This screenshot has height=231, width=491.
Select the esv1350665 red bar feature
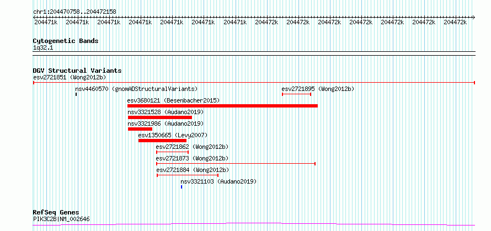[163, 141]
